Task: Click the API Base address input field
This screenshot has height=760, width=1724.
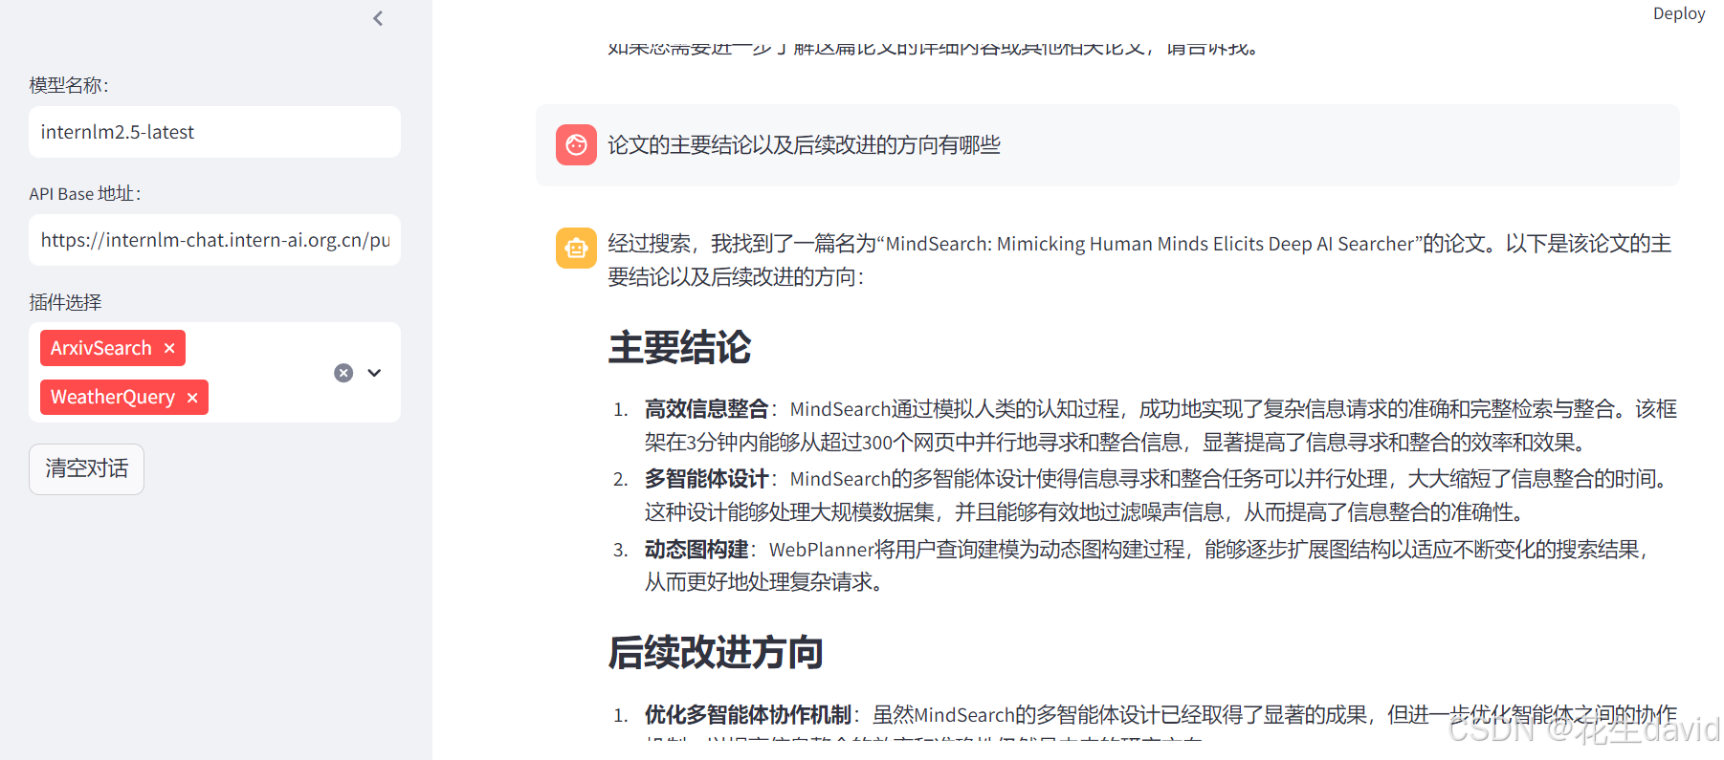Action: click(214, 240)
